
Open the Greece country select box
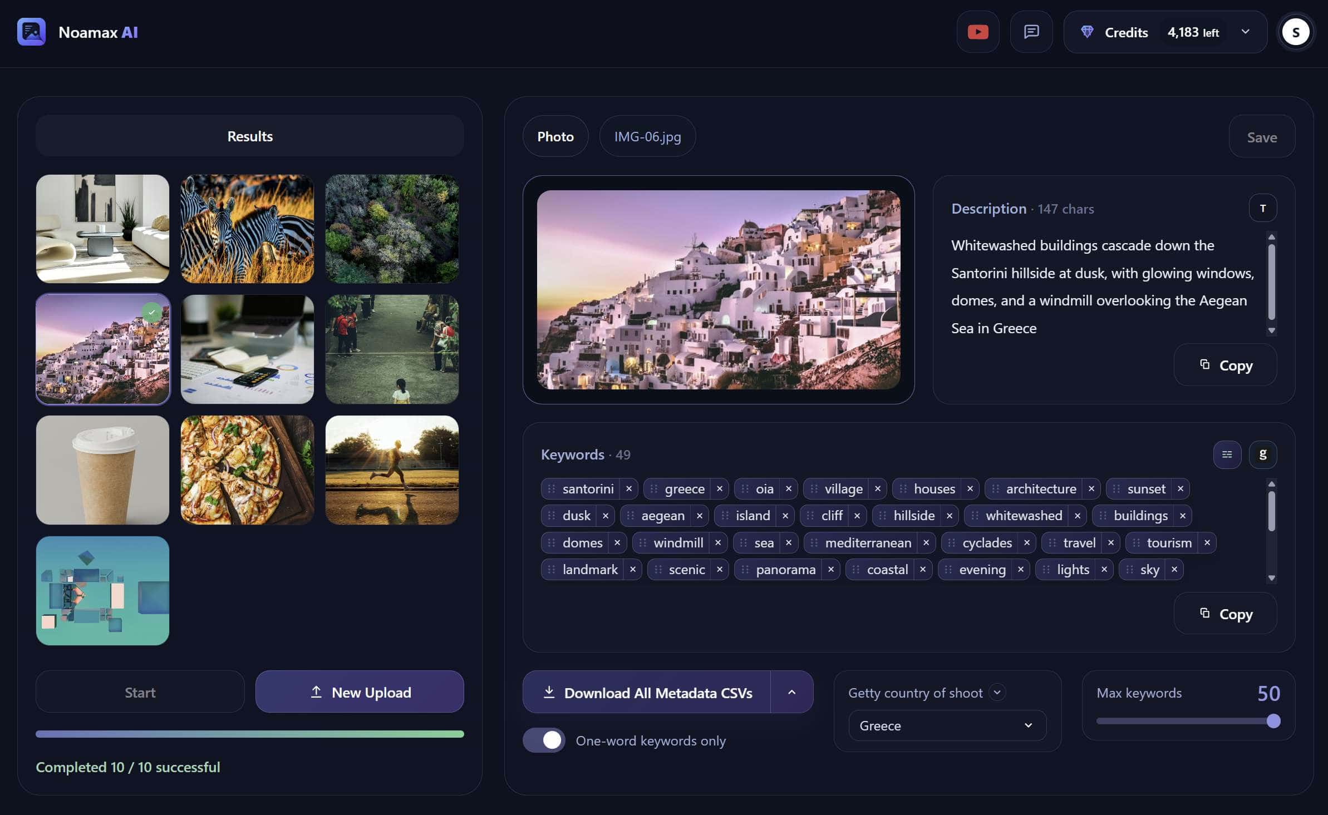[947, 725]
